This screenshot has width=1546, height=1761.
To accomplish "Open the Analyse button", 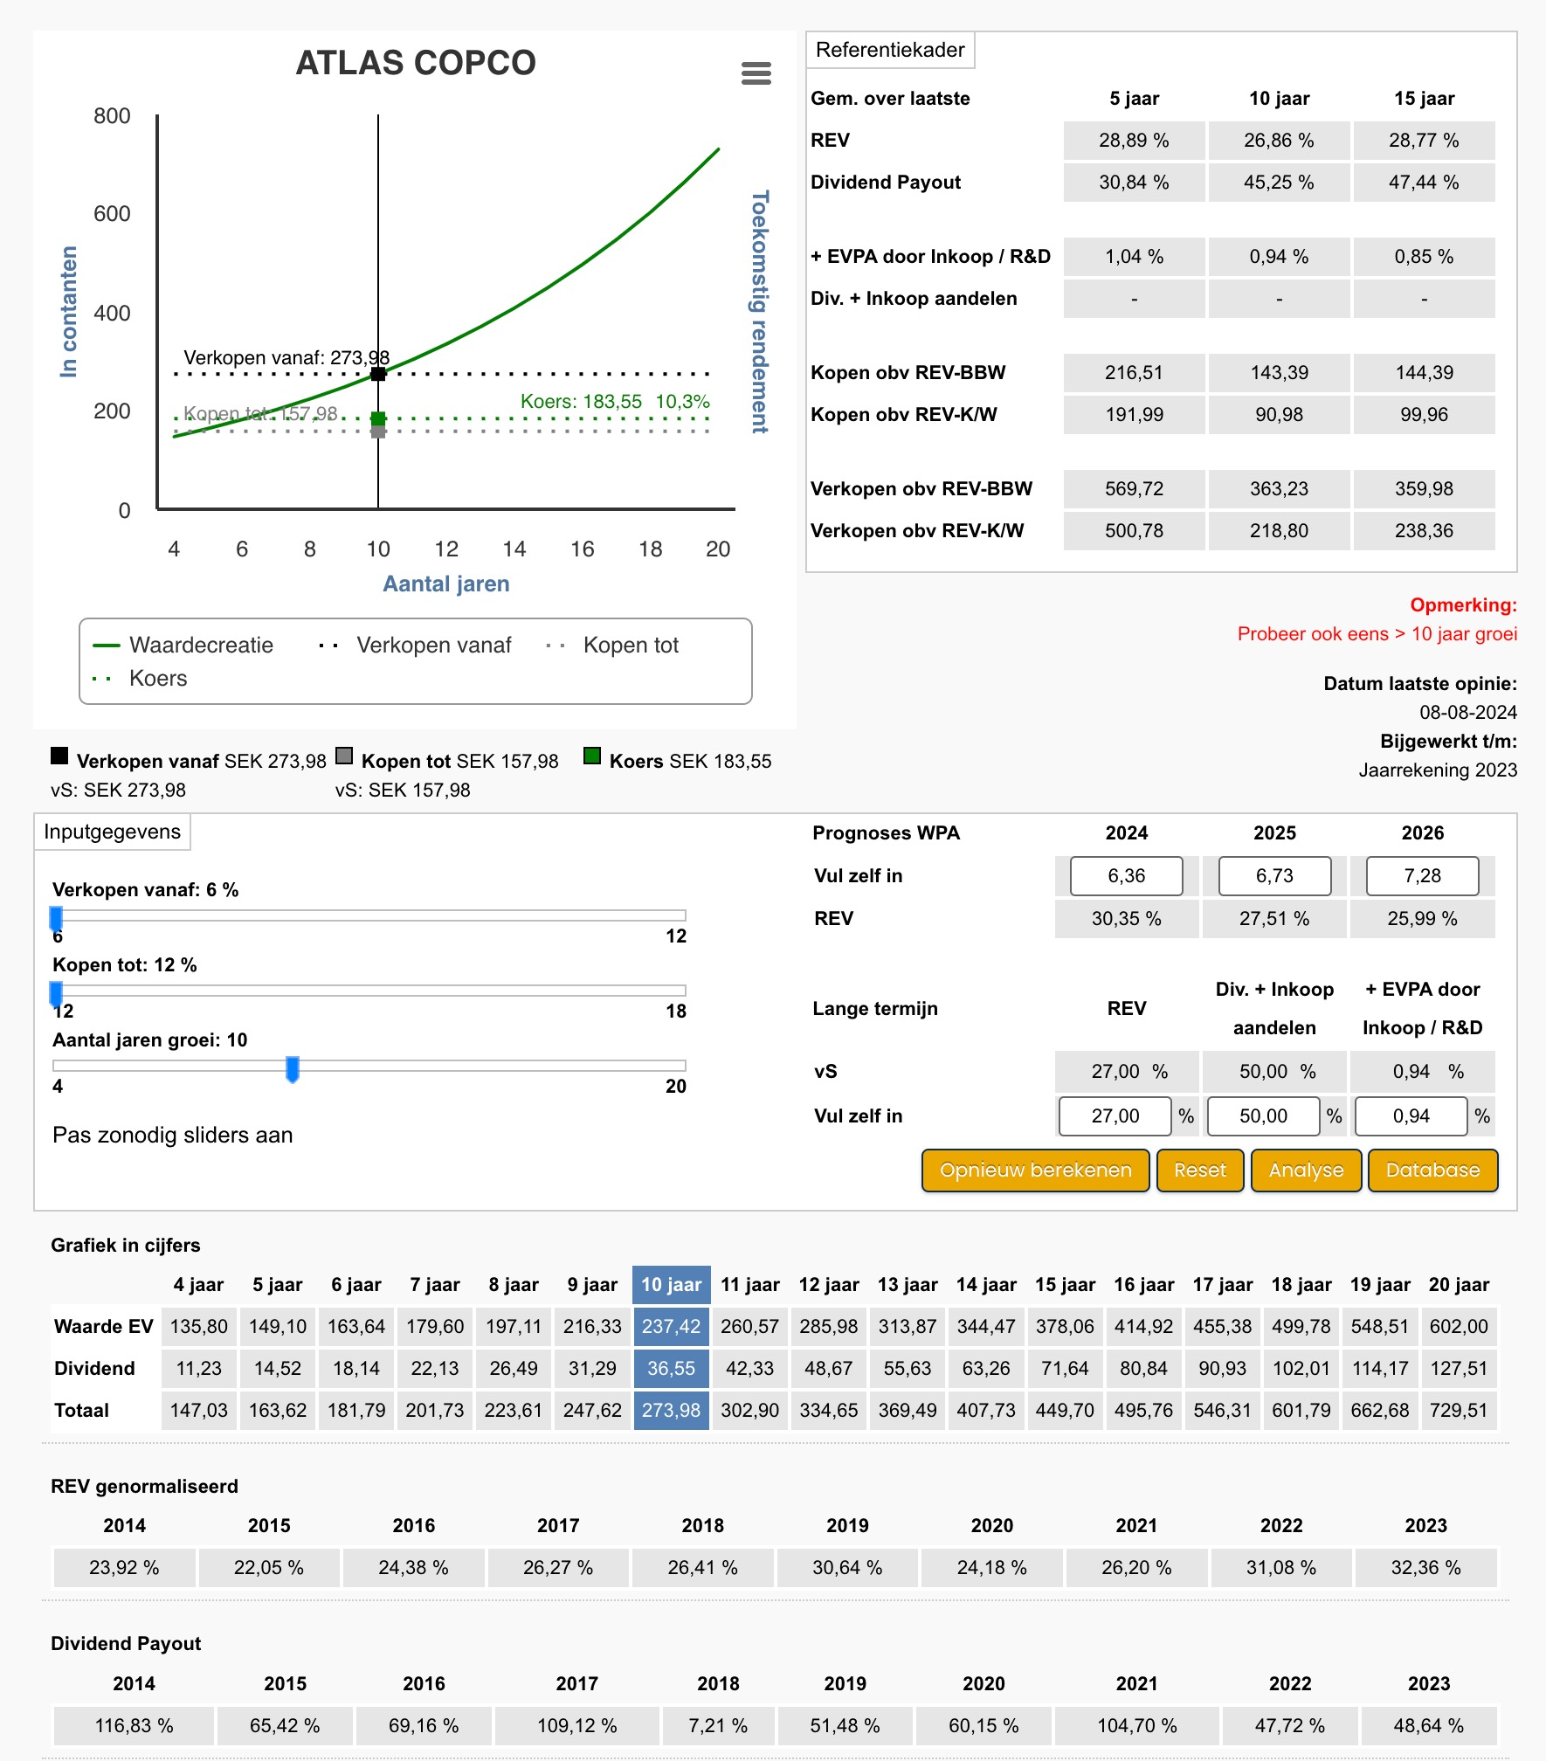I will (x=1306, y=1171).
